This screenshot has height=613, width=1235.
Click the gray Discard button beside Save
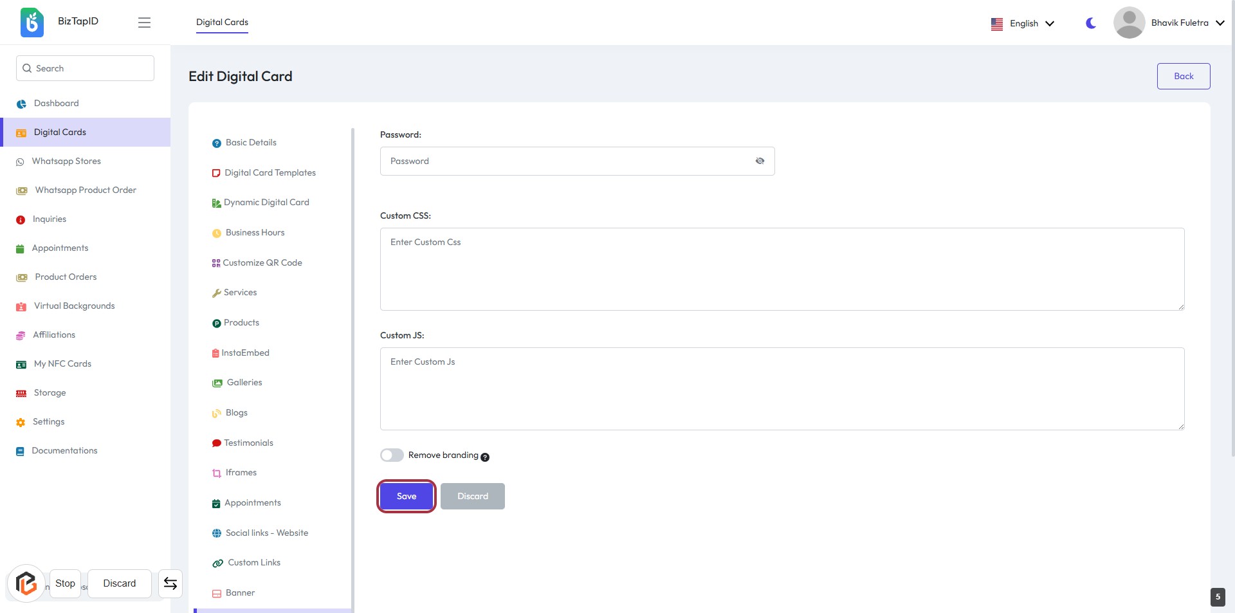point(472,496)
